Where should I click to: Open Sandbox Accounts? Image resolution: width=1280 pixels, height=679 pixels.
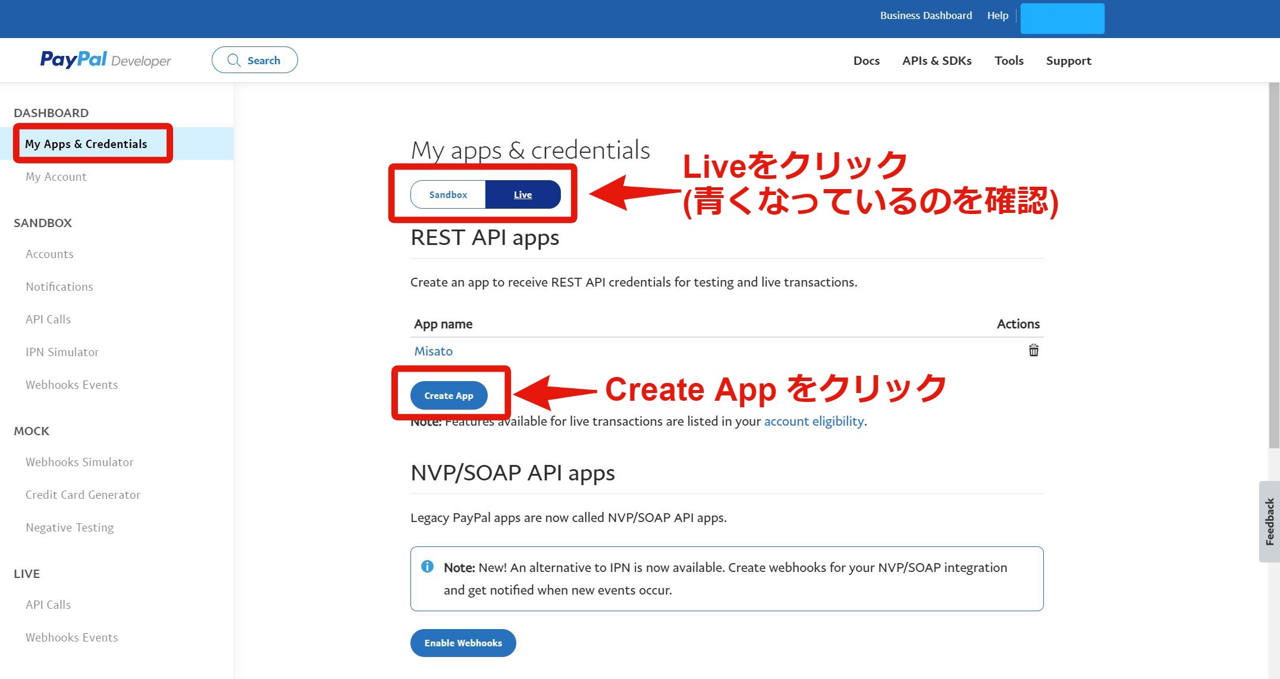[49, 254]
